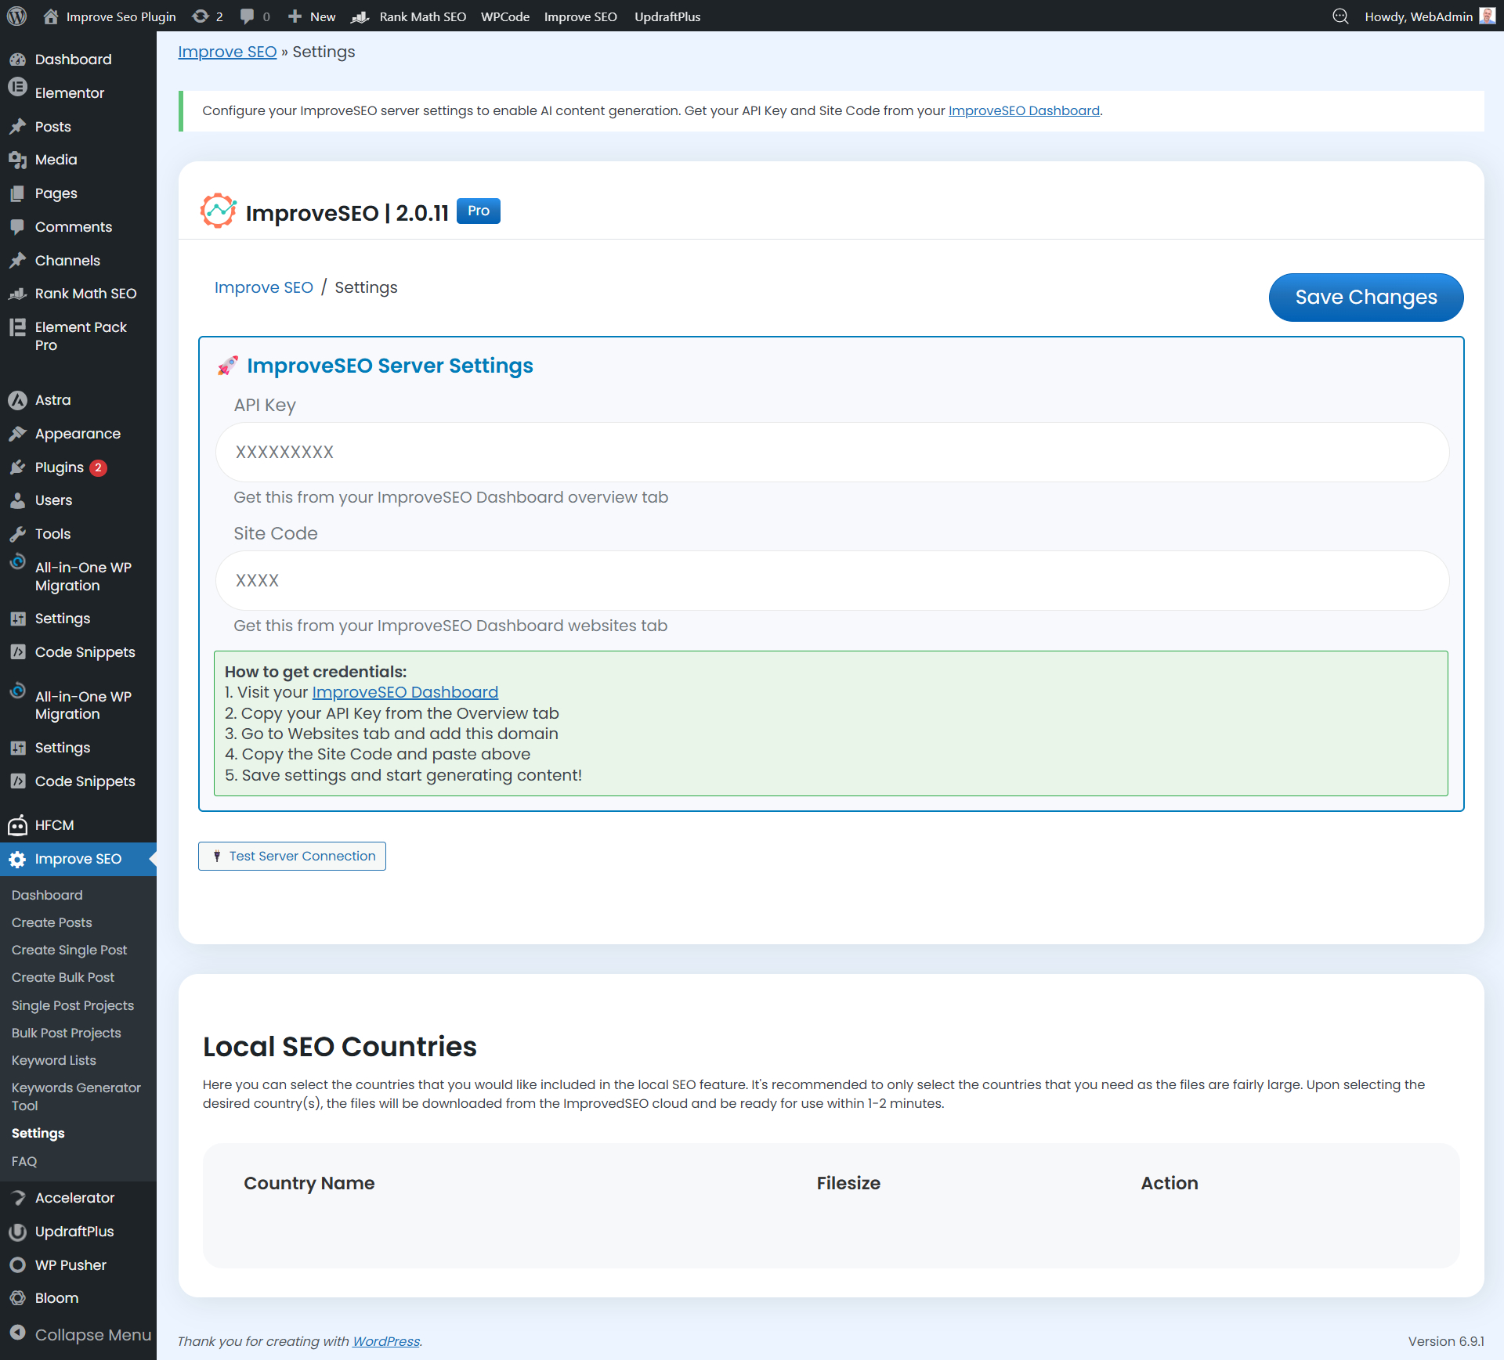Open ImproveSEO Dashboard link in the top notice
The height and width of the screenshot is (1360, 1504).
point(1024,110)
